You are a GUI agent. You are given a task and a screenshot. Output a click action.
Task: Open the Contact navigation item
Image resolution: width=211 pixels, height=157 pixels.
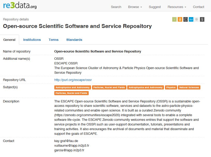(198, 7)
